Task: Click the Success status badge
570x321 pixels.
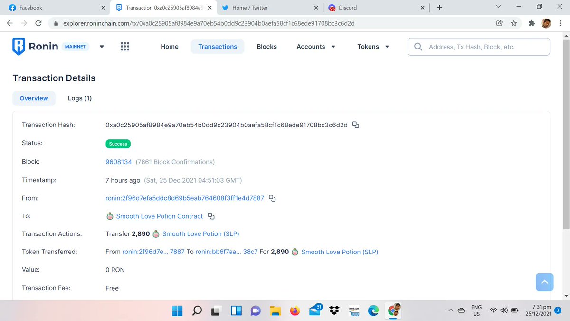Action: click(x=118, y=144)
